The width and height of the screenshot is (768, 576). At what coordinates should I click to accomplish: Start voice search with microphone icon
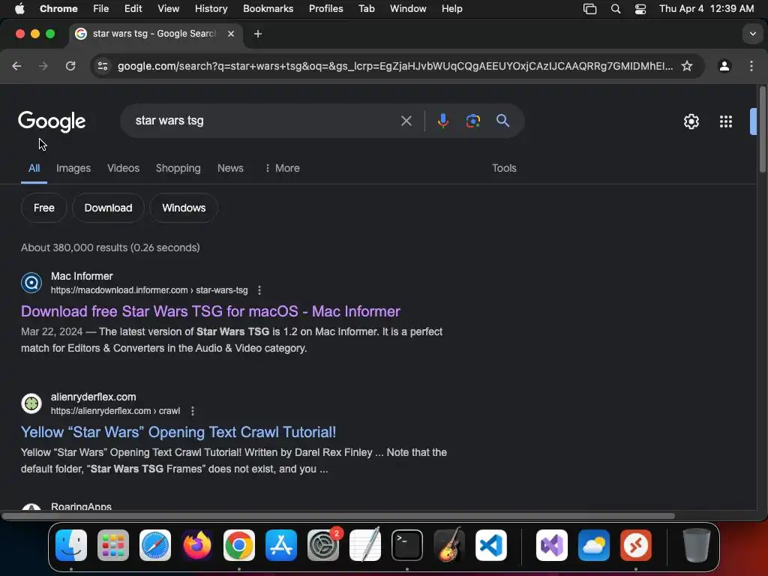pos(442,121)
